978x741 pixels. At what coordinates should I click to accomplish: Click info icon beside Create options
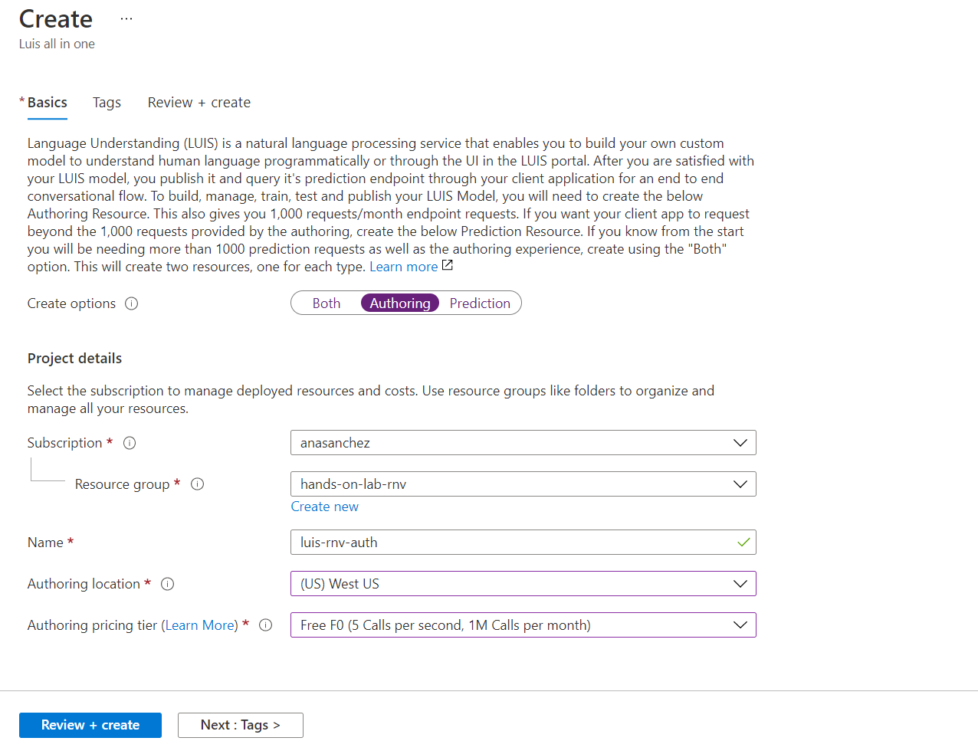[132, 303]
